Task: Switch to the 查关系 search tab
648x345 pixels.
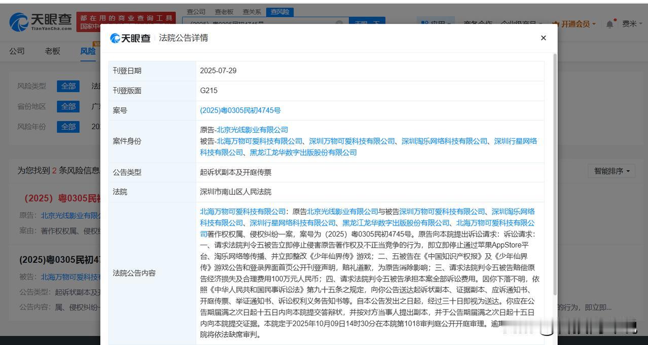Action: click(251, 11)
